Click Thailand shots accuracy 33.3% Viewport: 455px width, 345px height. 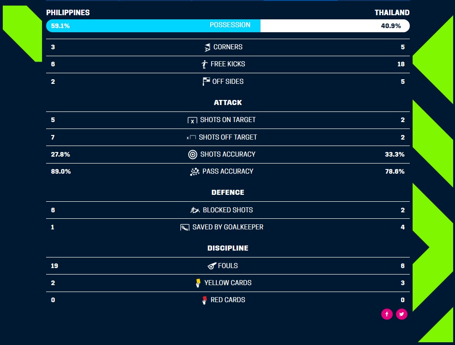[x=395, y=154]
